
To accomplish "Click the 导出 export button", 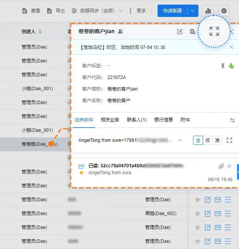I will pos(56,11).
